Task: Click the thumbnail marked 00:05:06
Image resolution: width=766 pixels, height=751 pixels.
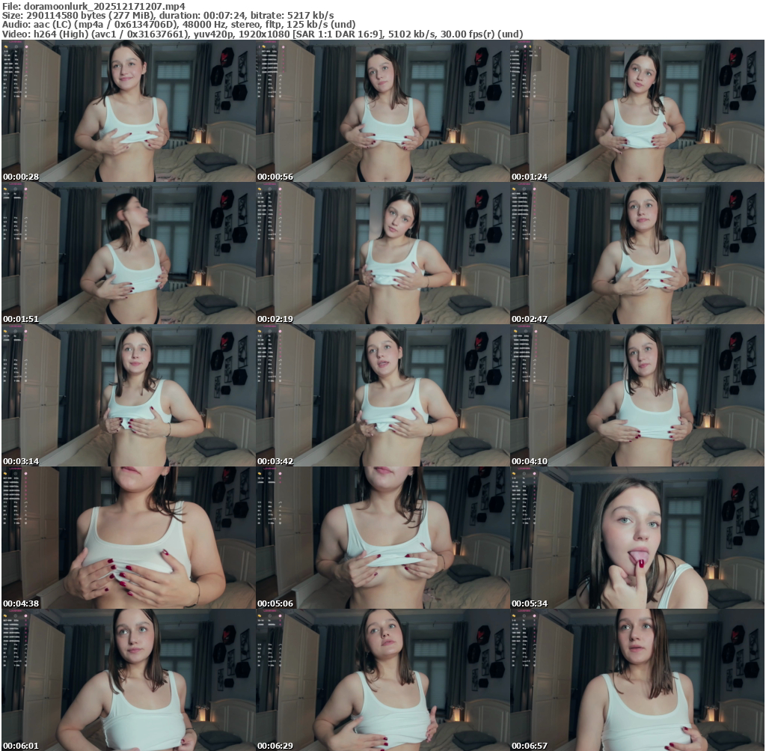Action: pyautogui.click(x=382, y=538)
